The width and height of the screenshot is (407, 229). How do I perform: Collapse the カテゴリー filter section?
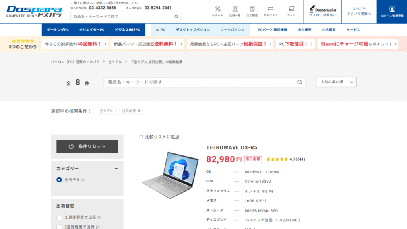tap(116, 169)
